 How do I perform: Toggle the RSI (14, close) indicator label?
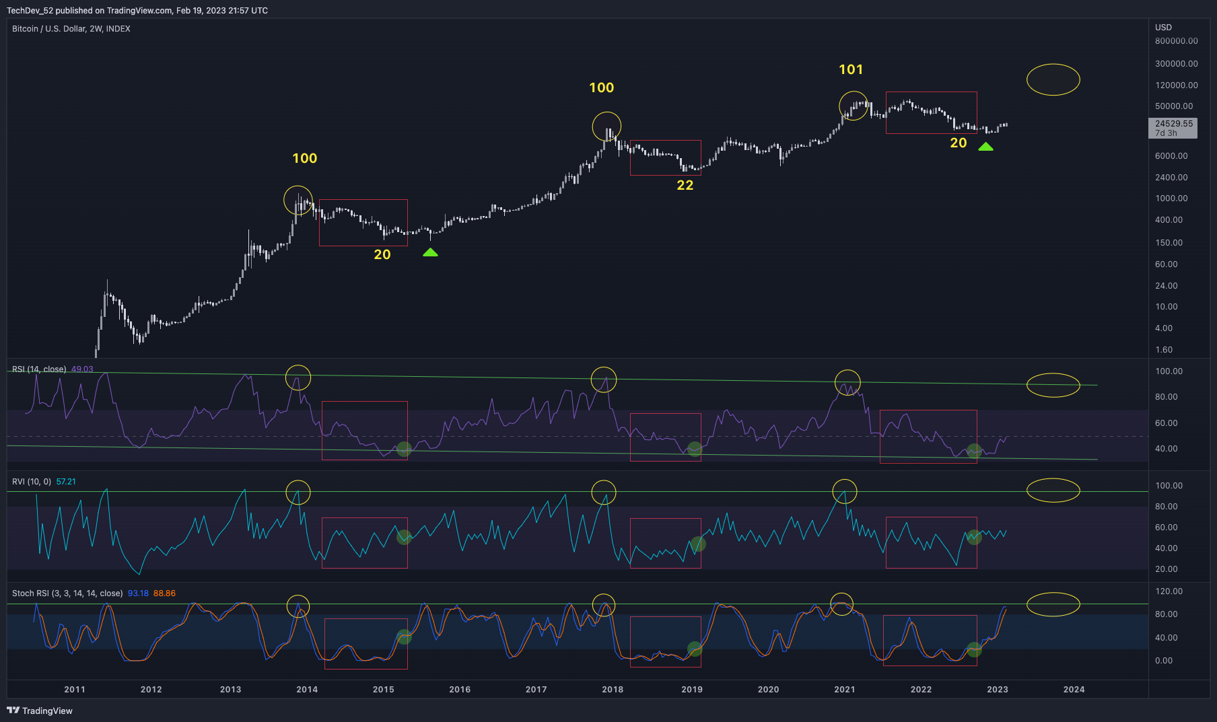(36, 369)
